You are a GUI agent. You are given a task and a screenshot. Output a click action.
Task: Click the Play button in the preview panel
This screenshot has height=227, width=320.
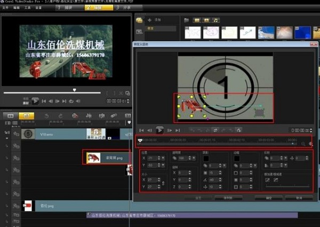click(35, 100)
